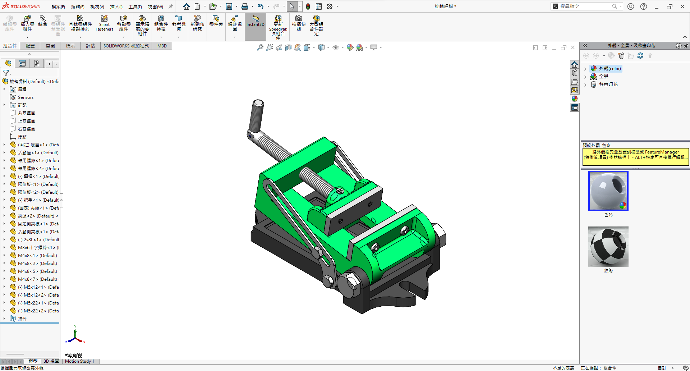Open ConfigurationManager tab icon

click(37, 64)
